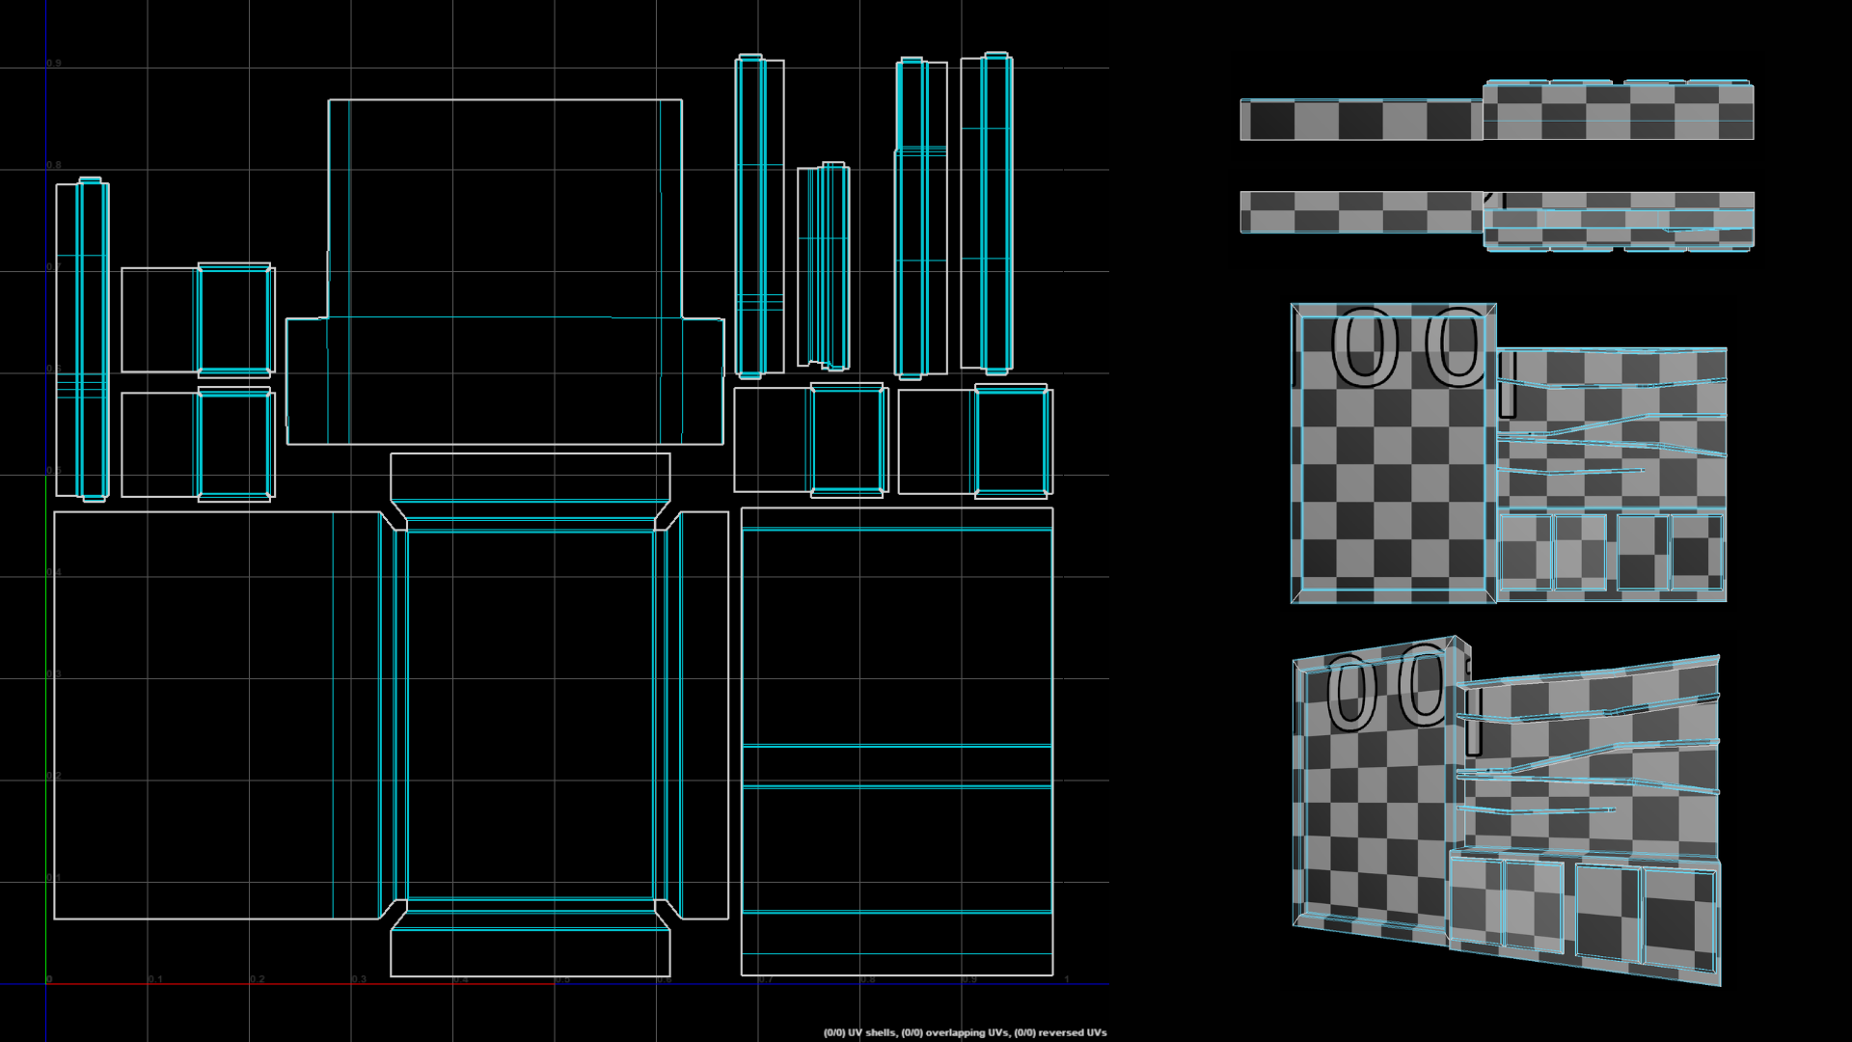Select the center panel of the cross-shaped UV shell
This screenshot has height=1042, width=1852.
531,715
